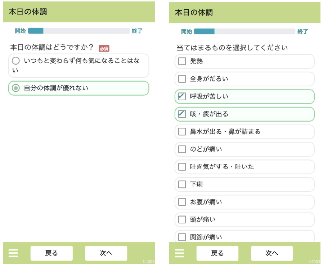Check the 関節が痛い symptom
Viewport: 323px width, 266px height.
click(x=182, y=237)
